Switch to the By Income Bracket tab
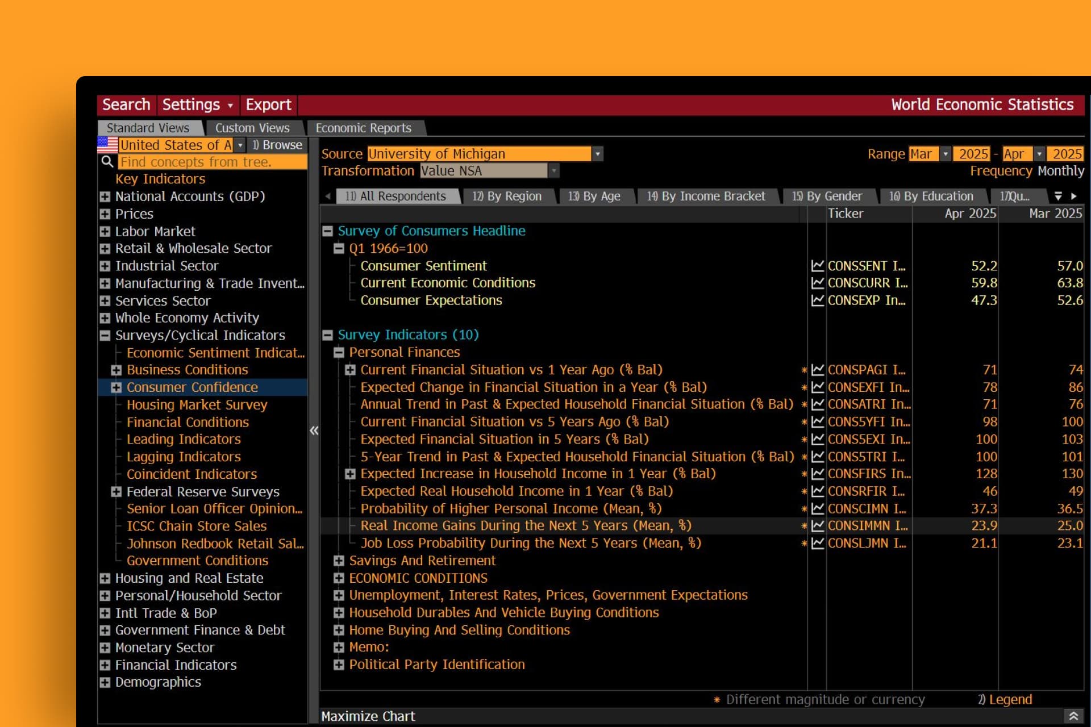Screen dimensions: 1091x727 point(706,197)
